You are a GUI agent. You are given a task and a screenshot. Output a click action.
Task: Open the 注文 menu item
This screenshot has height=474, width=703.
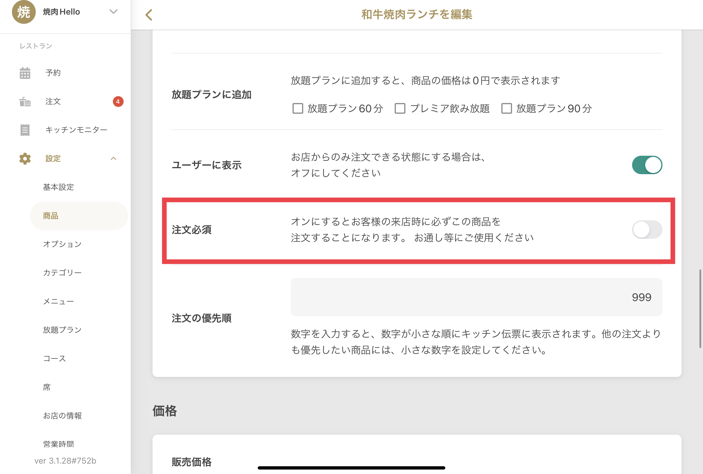pyautogui.click(x=53, y=101)
